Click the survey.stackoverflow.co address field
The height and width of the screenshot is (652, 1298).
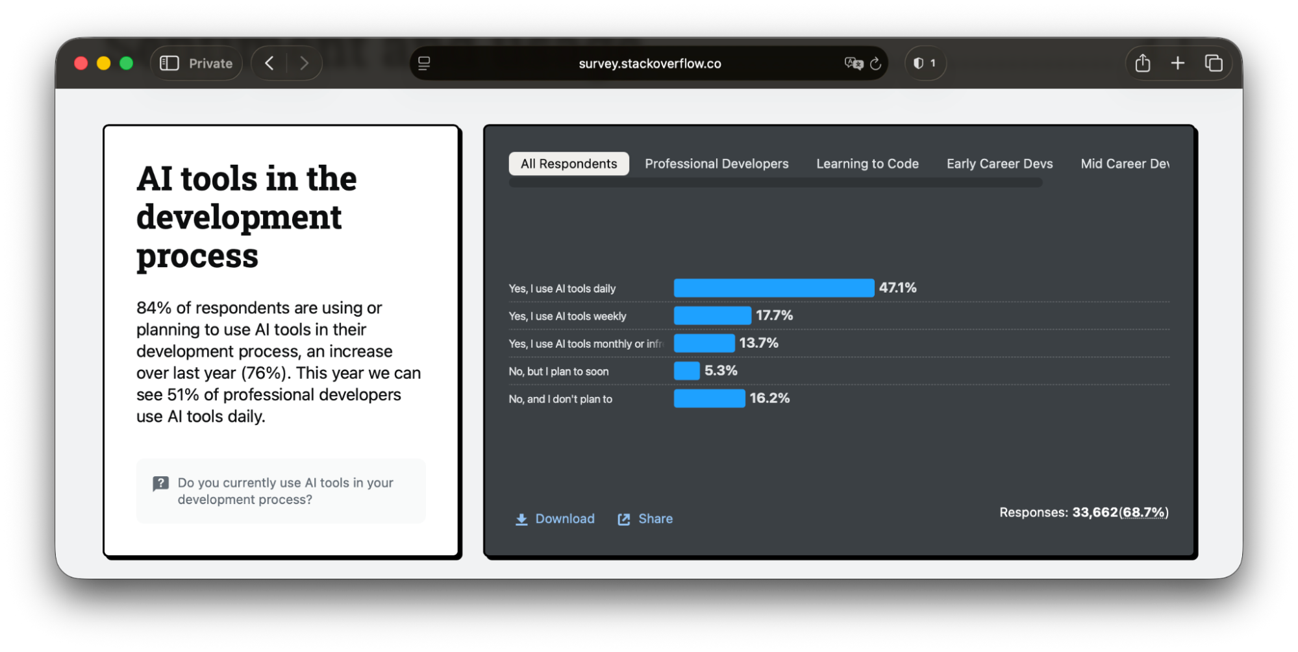point(649,64)
